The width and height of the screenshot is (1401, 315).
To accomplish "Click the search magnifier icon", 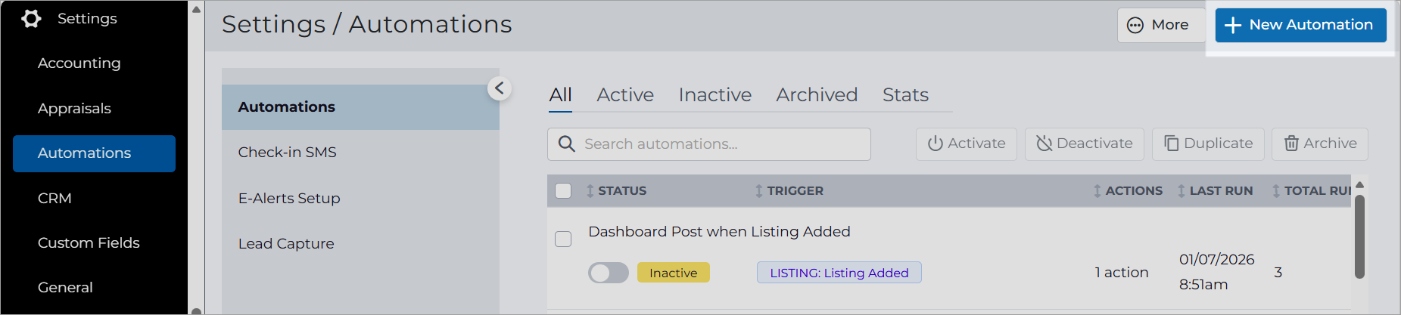I will click(x=566, y=144).
